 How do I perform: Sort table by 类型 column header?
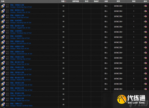(x=118, y=1)
